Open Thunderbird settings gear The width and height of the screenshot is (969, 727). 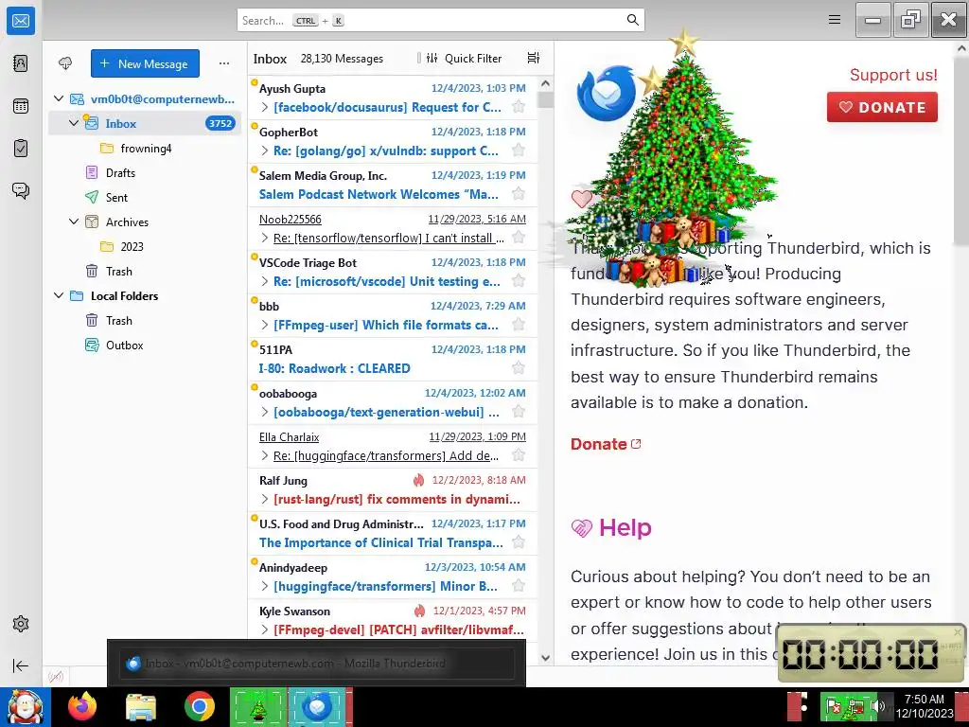(21, 624)
